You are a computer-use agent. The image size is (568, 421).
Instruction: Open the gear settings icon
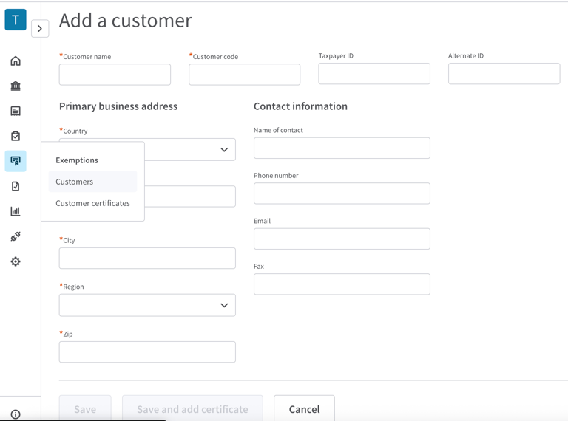pos(16,262)
